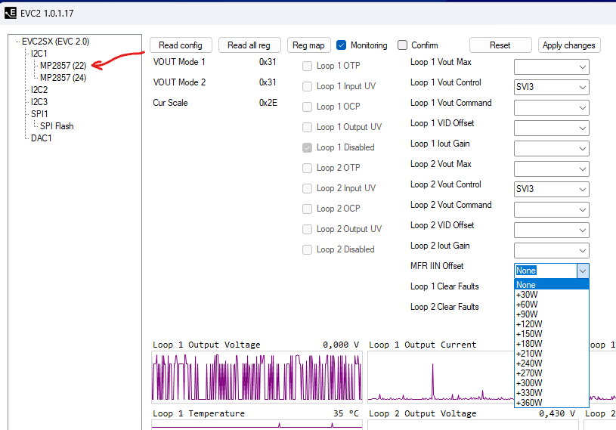Screen dimensions: 616x430
Task: Open the Loop 2 Vout Max dropdown
Action: coord(552,169)
